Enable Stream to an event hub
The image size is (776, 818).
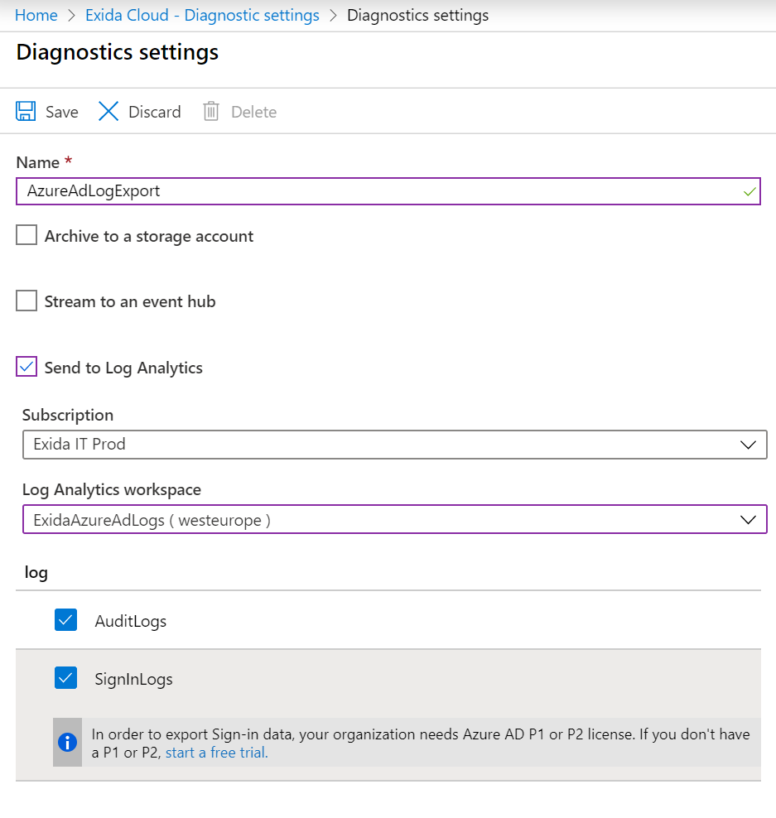[26, 301]
